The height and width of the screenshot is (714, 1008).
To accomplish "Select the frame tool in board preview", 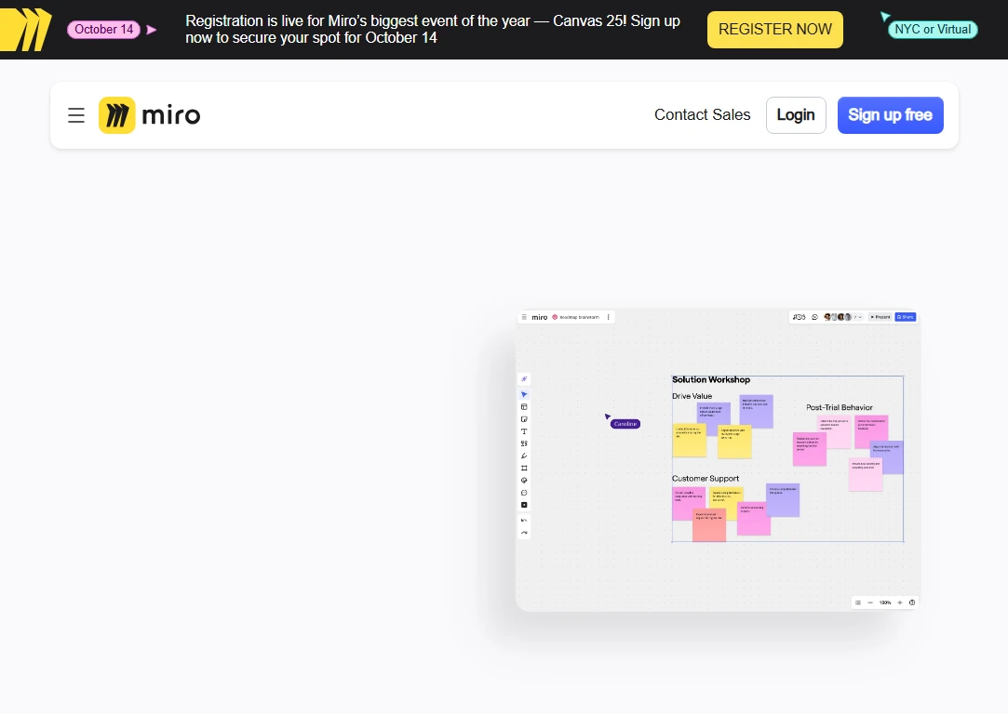I will (x=524, y=468).
